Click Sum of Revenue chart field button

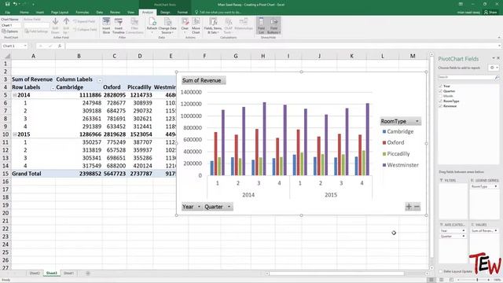pyautogui.click(x=204, y=80)
